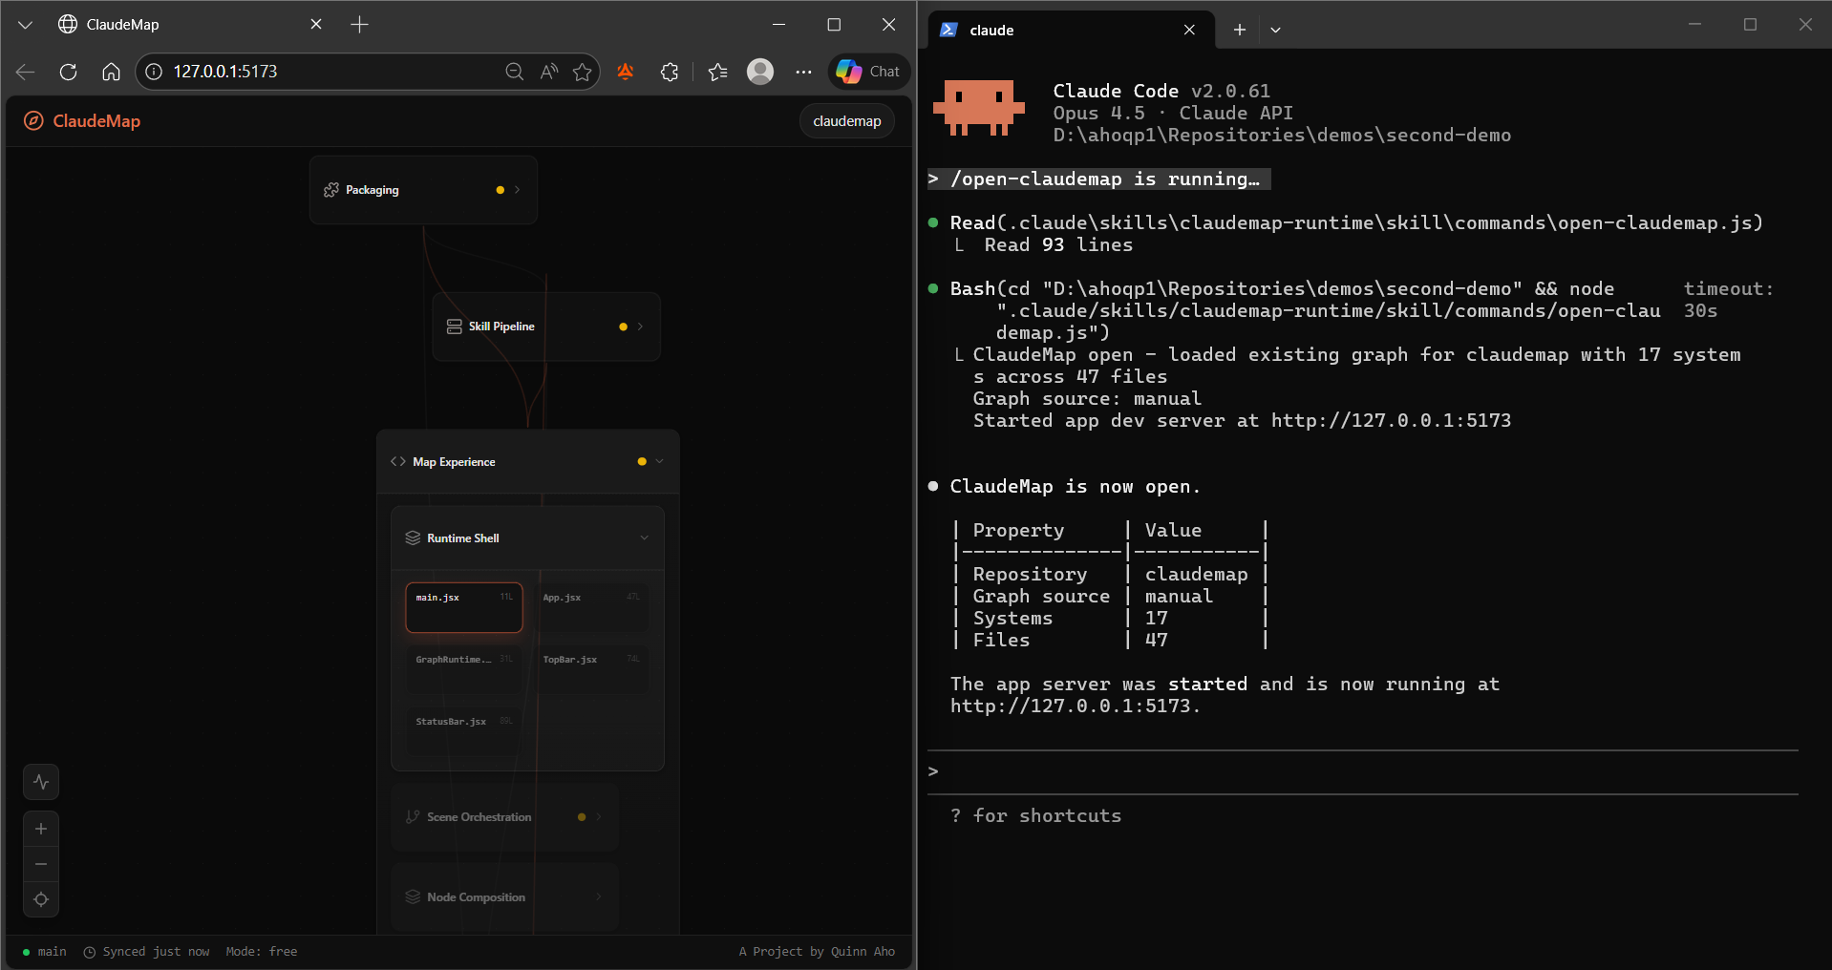Click the orange Brave-style extension icon
Image resolution: width=1832 pixels, height=970 pixels.
coord(626,72)
